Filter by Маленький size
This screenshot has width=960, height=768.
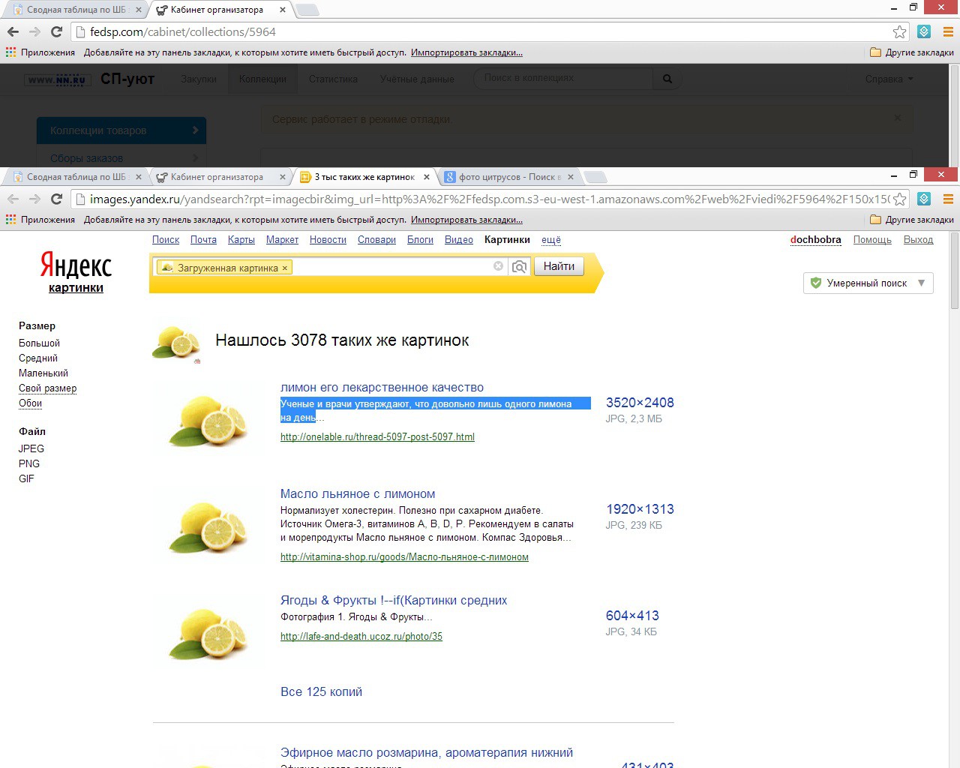click(x=43, y=373)
